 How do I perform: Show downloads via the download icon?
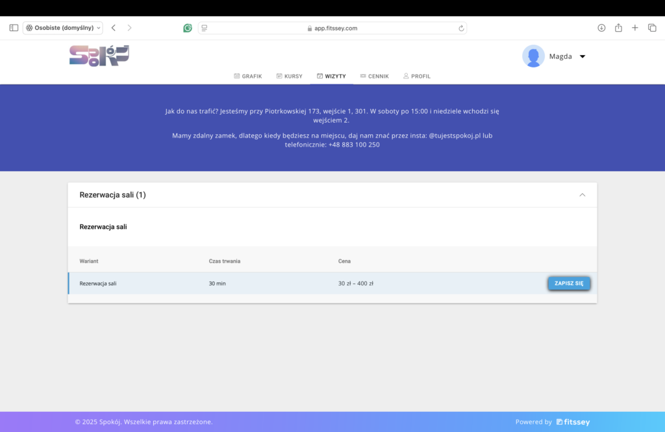pos(601,28)
